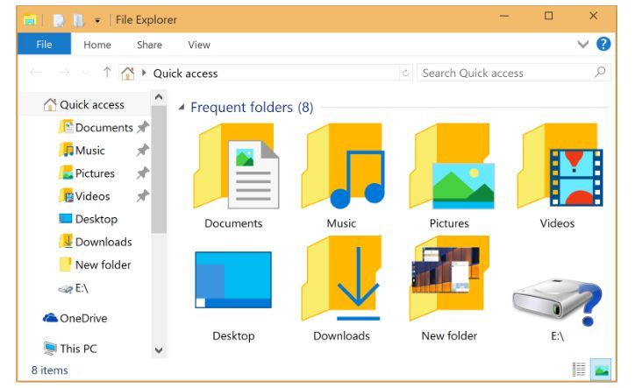Open the Documents folder in Frequent folders
This screenshot has height=388, width=635.
point(237,166)
